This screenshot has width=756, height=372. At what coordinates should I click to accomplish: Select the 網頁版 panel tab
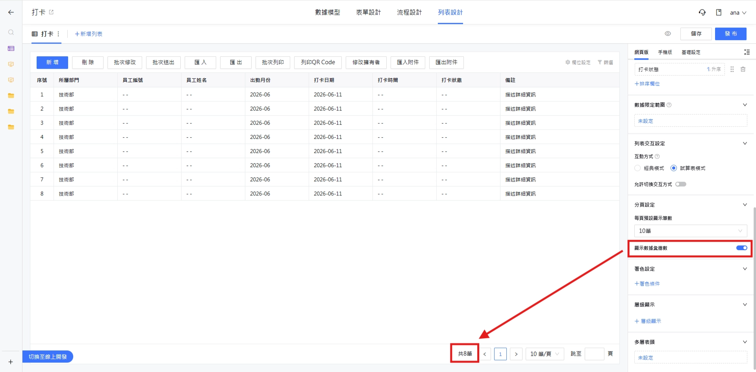[x=641, y=52]
